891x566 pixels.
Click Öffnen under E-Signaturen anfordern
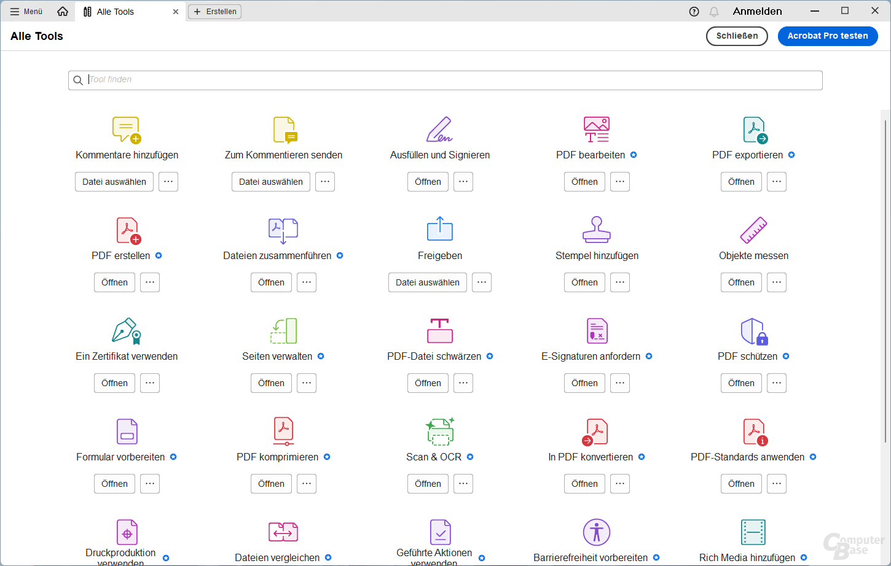coord(584,383)
